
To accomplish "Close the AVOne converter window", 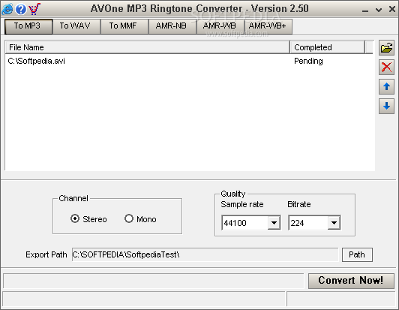I will tap(392, 9).
